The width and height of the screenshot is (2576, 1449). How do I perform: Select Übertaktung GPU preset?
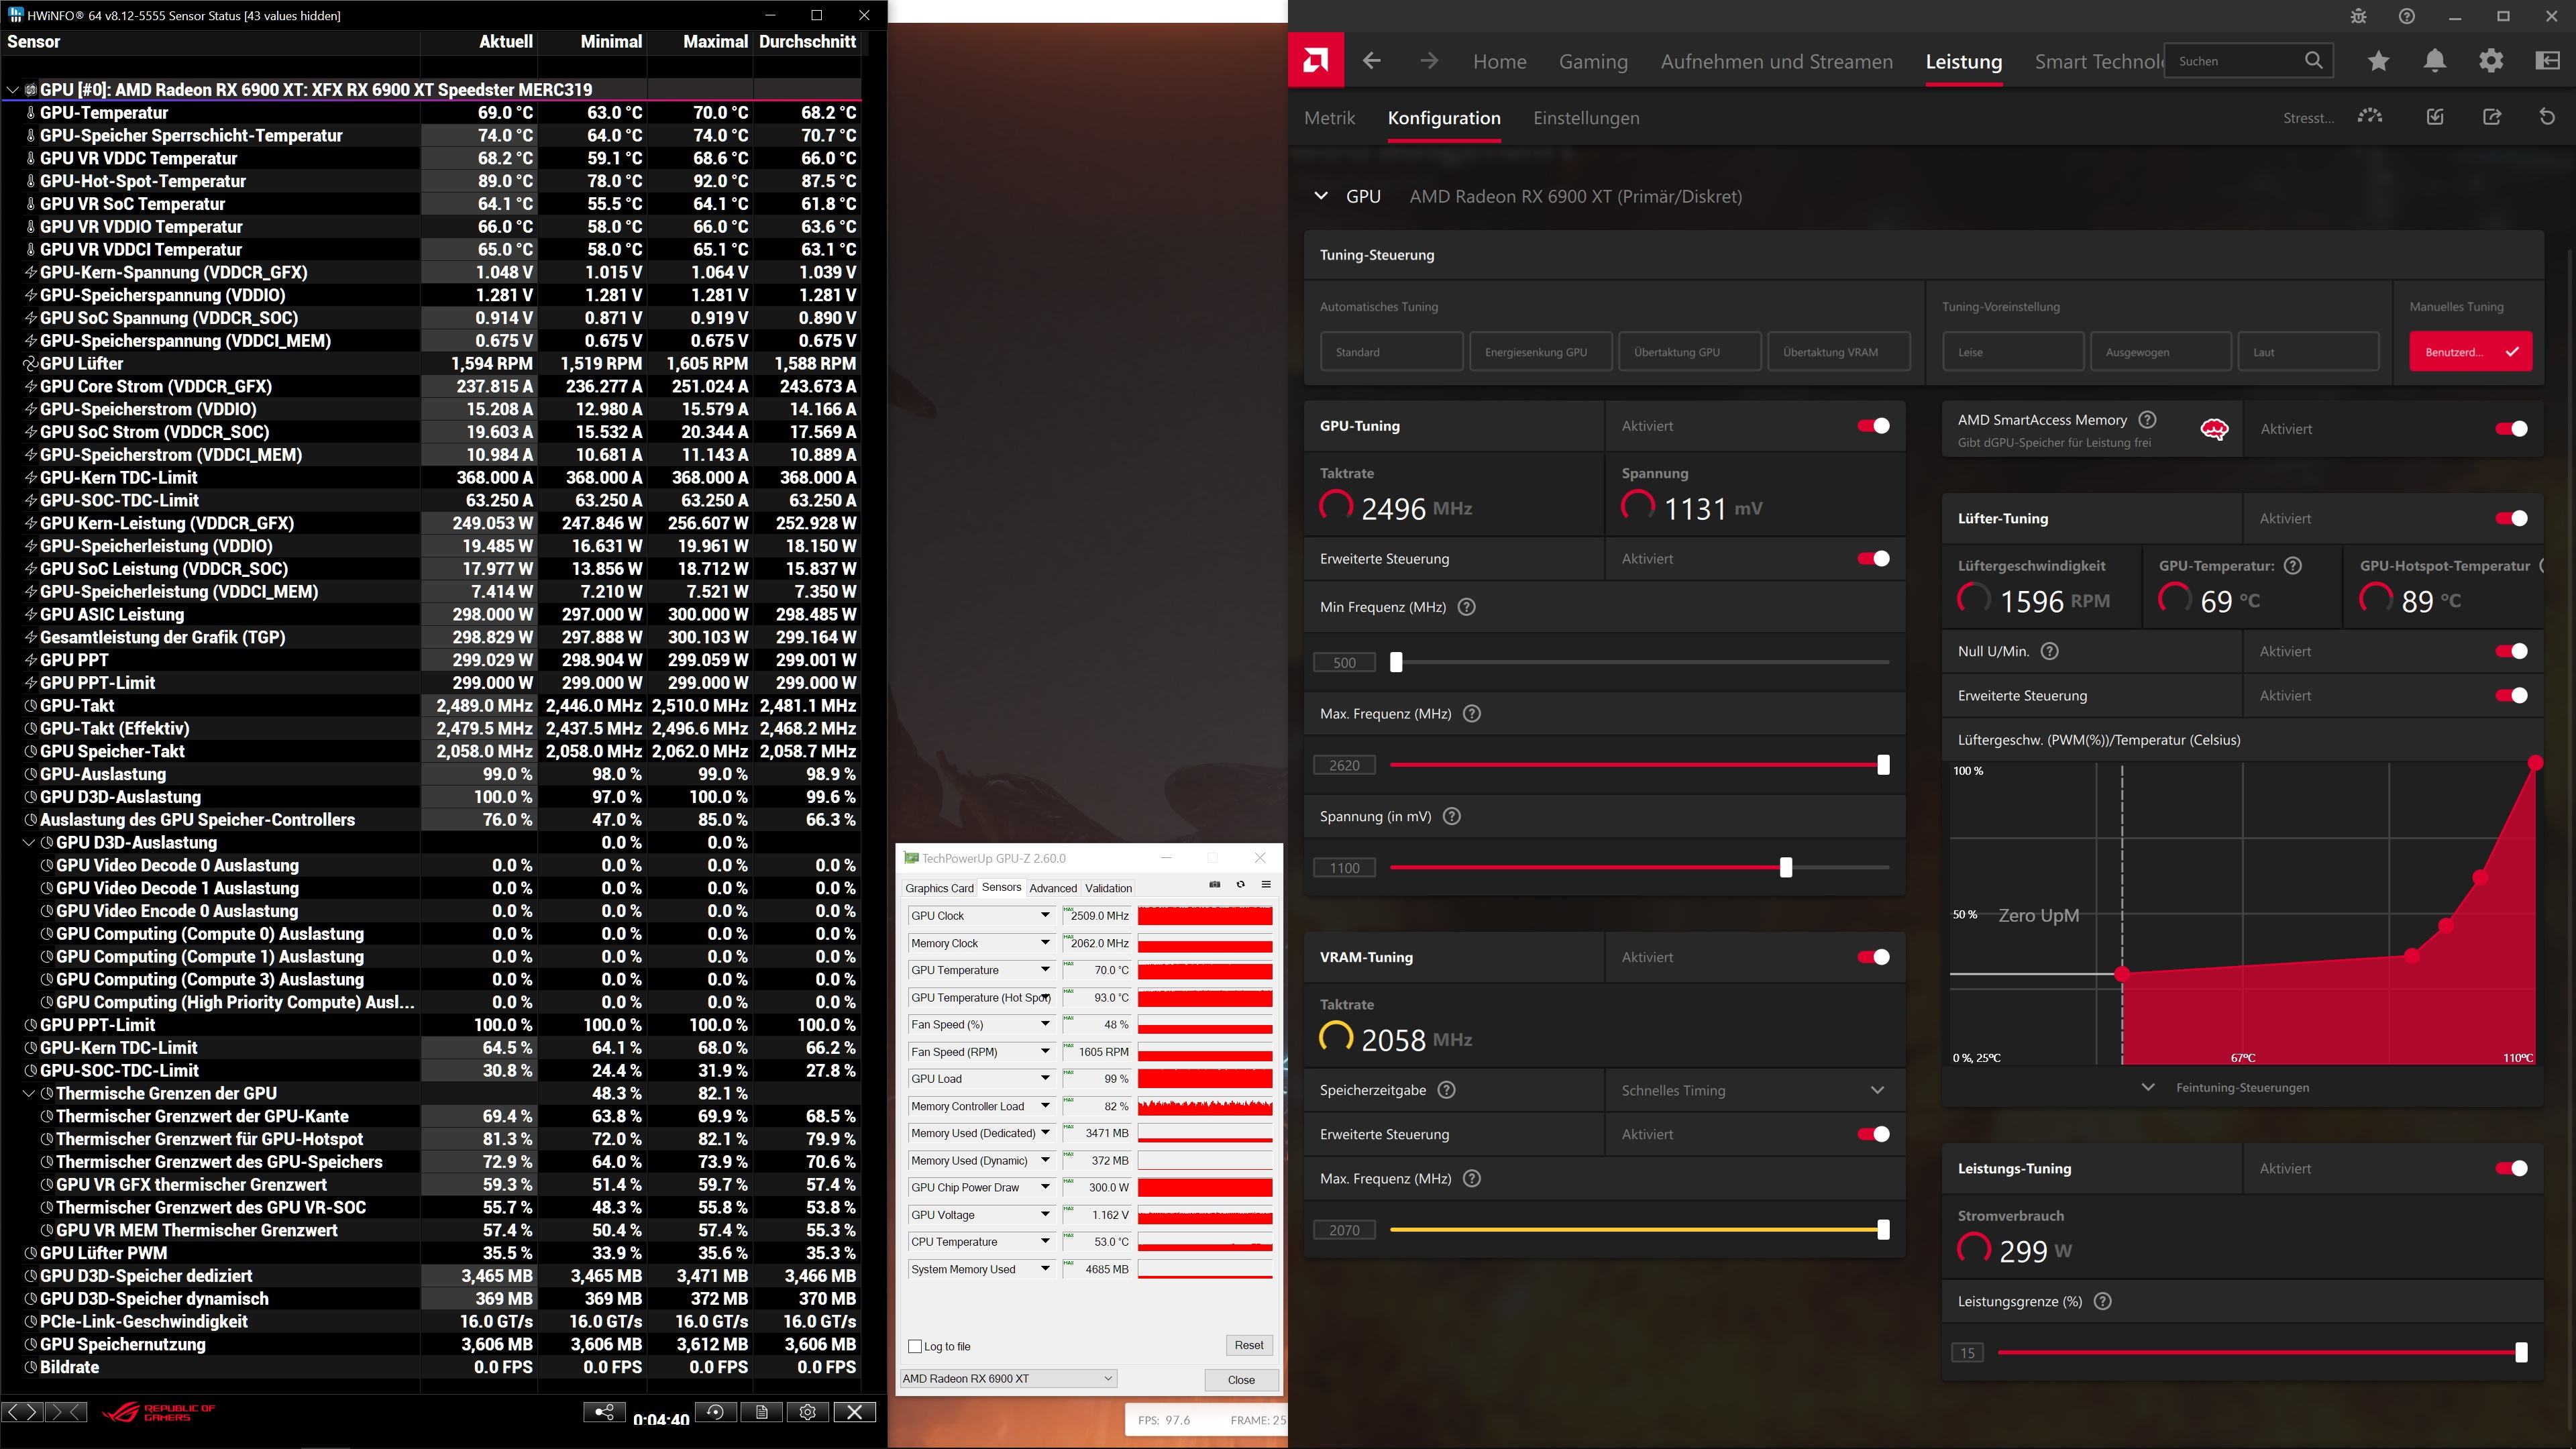coord(1690,352)
